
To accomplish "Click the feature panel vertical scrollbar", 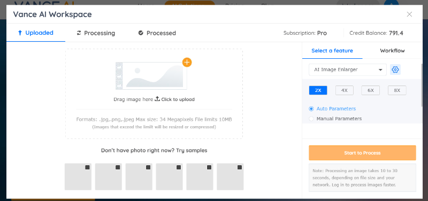I will tap(422, 84).
